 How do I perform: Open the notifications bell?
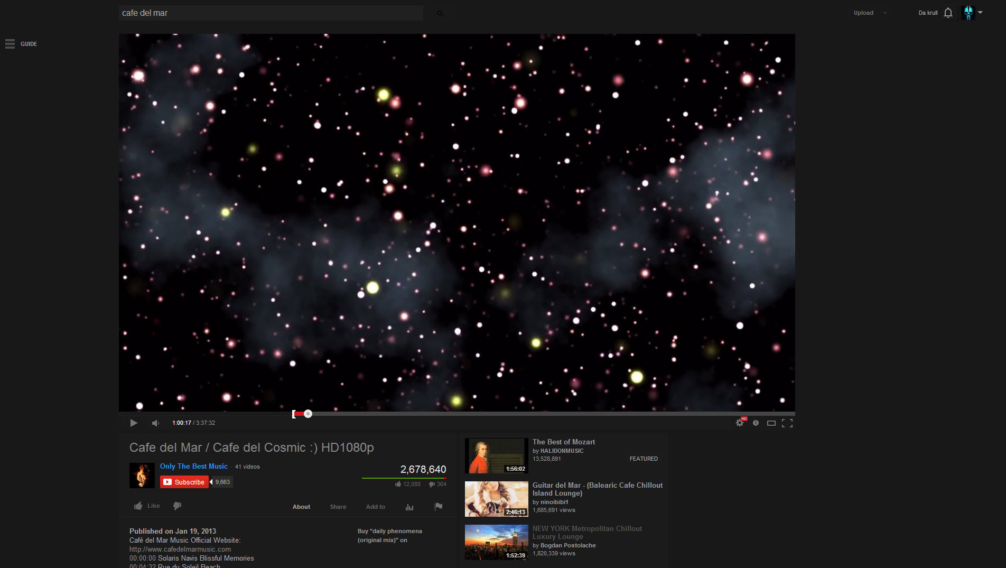[947, 13]
